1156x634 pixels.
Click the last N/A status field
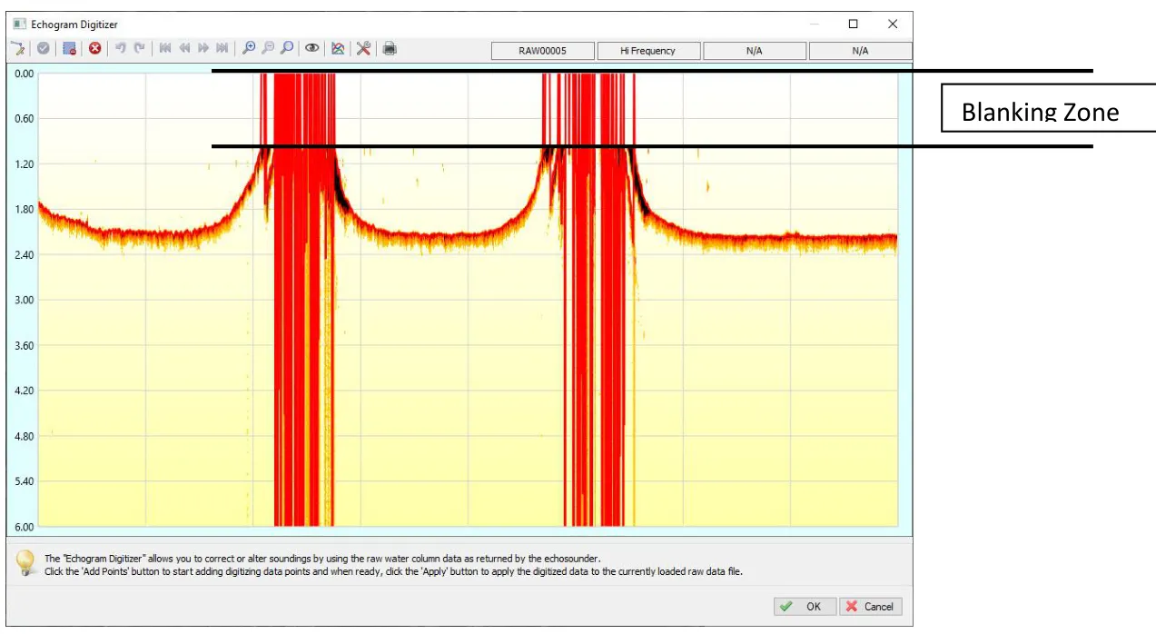[x=860, y=51]
